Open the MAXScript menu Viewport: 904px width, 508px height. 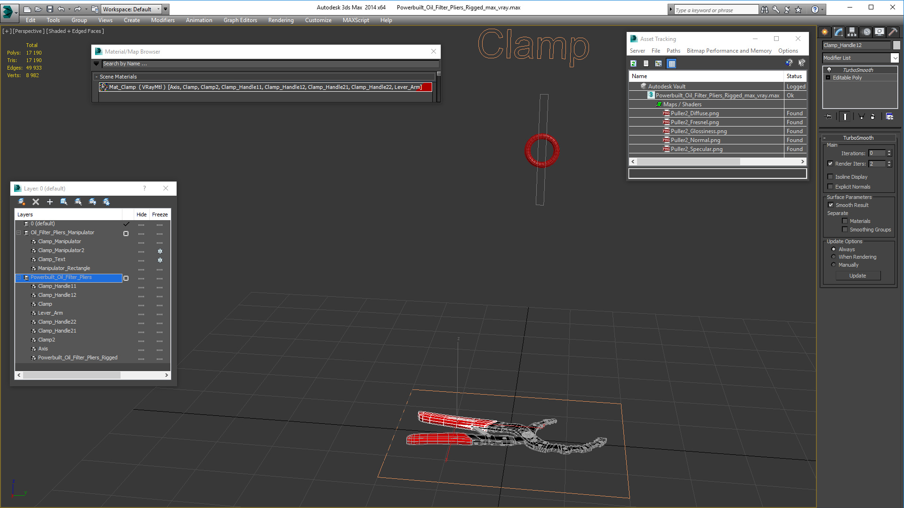[x=356, y=20]
